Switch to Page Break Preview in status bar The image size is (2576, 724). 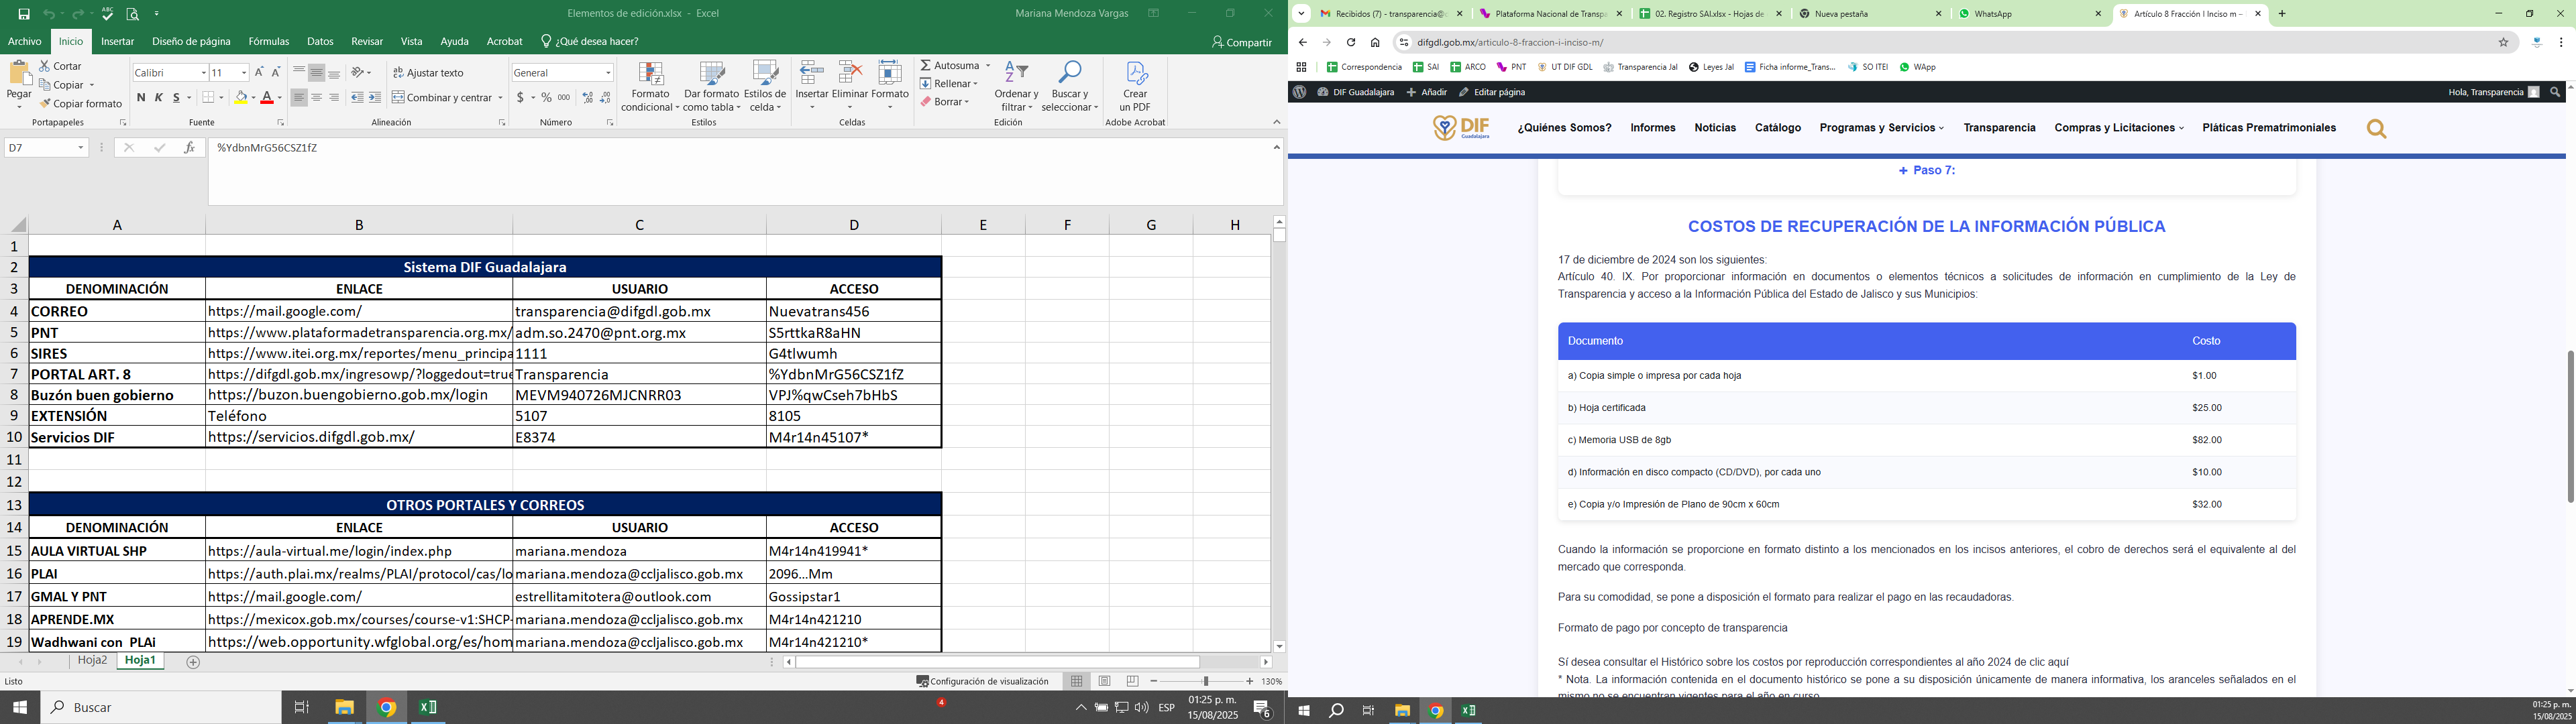click(x=1132, y=681)
